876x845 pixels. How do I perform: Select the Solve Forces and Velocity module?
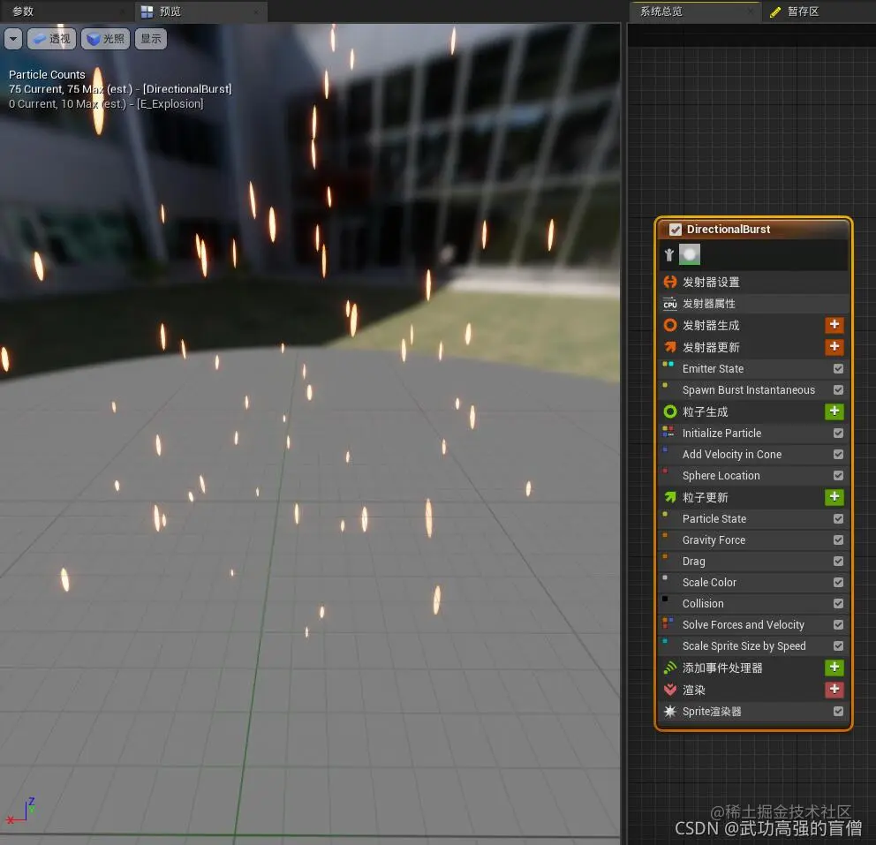(752, 625)
